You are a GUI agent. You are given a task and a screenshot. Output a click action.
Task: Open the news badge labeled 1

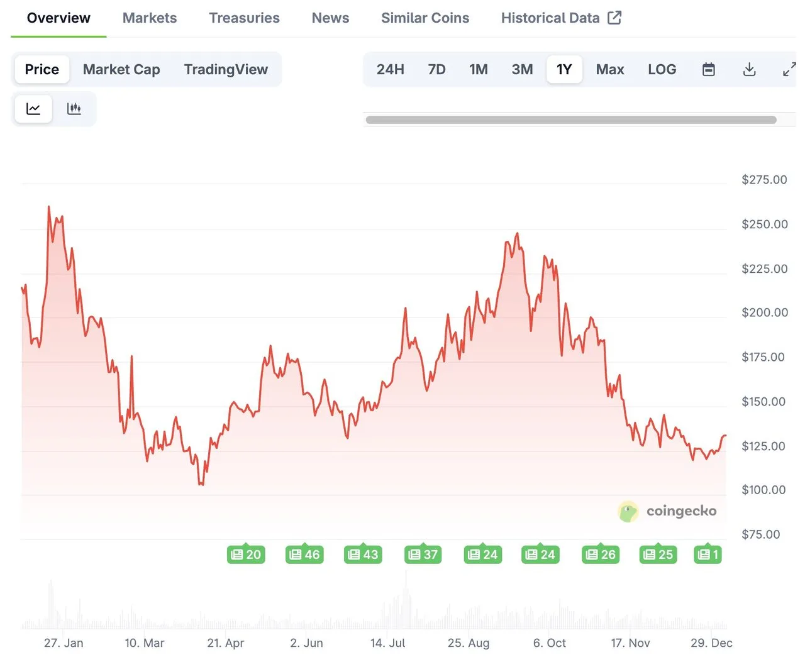[x=708, y=555]
